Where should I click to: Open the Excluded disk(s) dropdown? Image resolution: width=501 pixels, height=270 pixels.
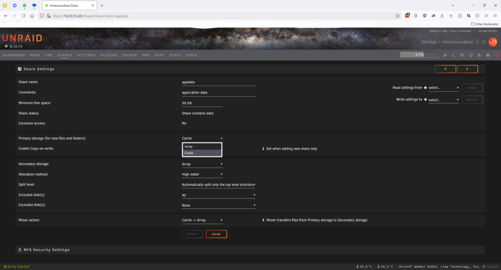(218, 205)
